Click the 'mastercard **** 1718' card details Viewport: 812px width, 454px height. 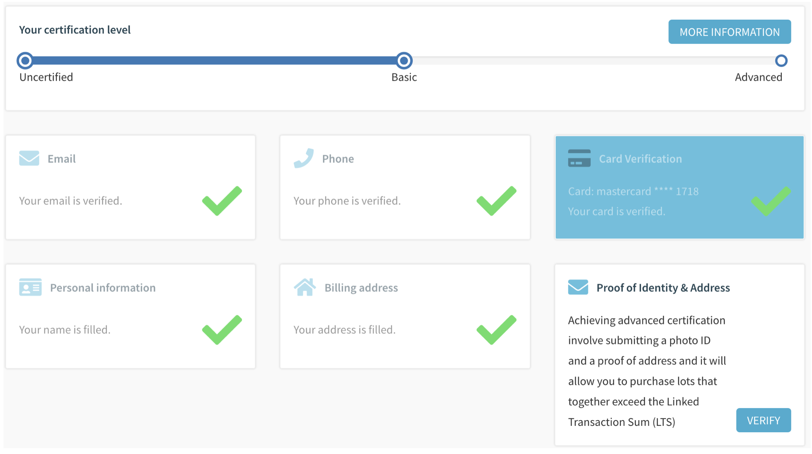(633, 191)
